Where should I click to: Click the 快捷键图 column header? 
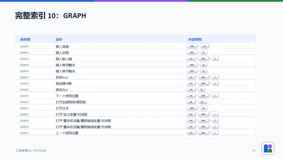coord(195,39)
